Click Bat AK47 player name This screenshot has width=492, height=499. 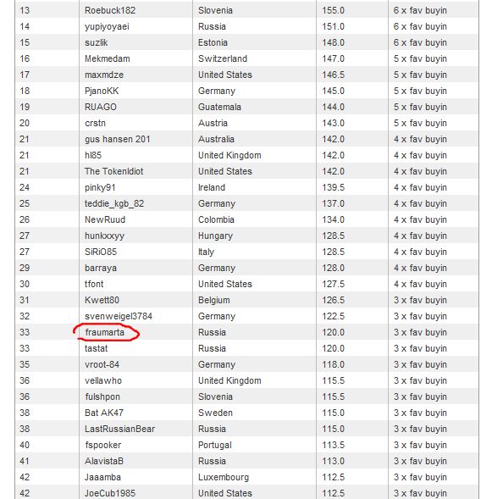[x=103, y=413]
